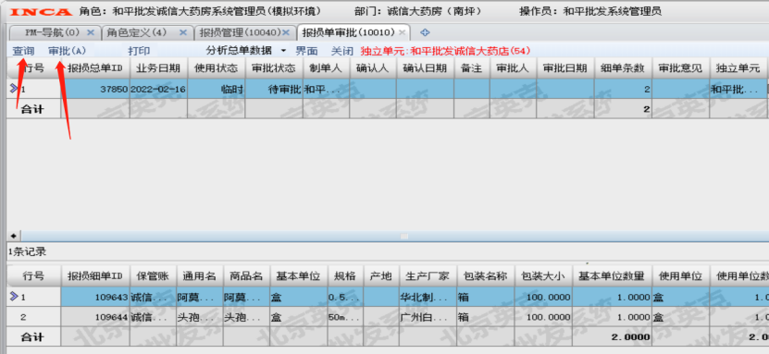
Task: Click the add-new-tab icon
Action: pyautogui.click(x=425, y=32)
